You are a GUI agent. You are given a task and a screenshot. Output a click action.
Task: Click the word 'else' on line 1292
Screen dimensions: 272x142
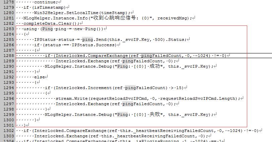[40, 77]
